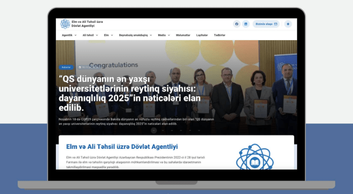The image size is (353, 194).
Task: Jump to the last carousel slide dot
Action: click(199, 130)
